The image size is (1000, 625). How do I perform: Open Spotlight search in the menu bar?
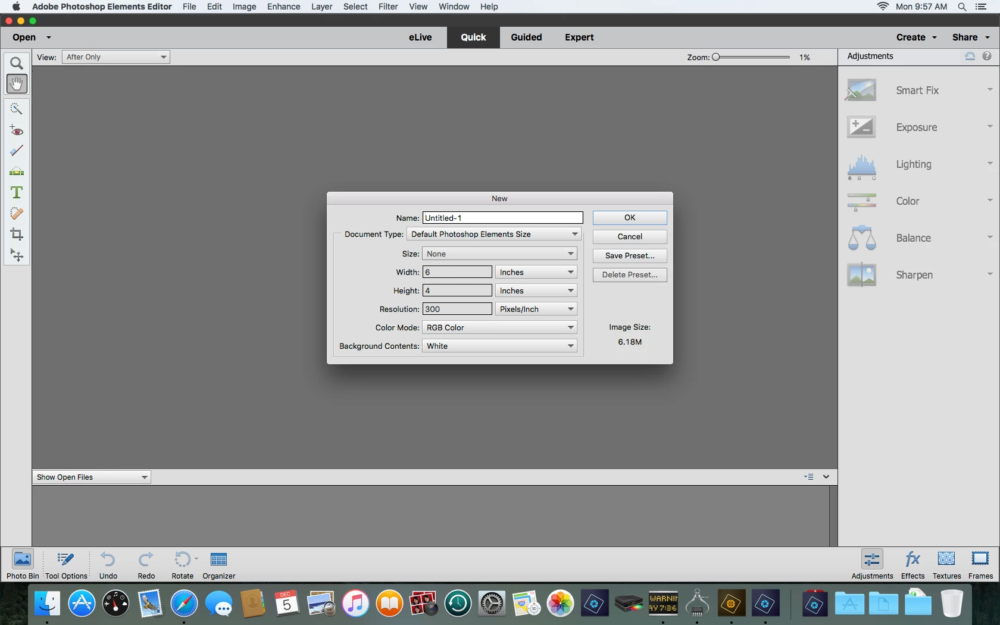point(962,7)
